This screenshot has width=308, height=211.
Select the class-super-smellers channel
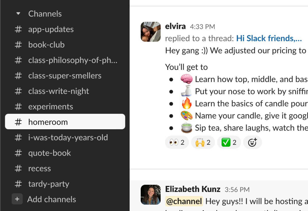tap(65, 76)
